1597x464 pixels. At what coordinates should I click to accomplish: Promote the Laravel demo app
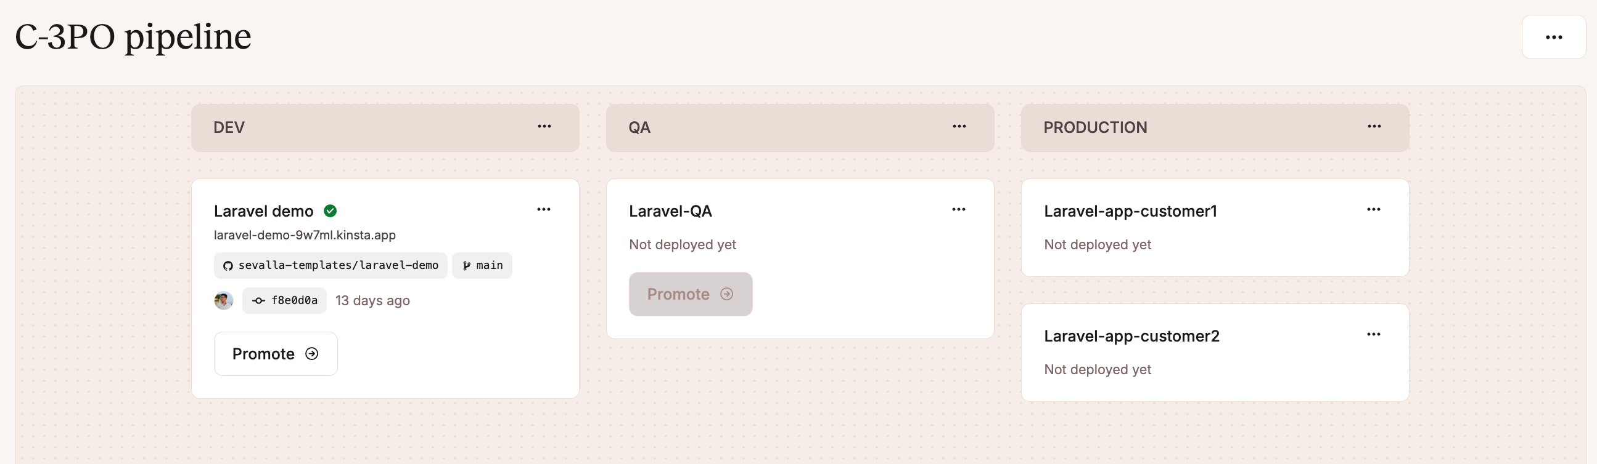tap(275, 354)
